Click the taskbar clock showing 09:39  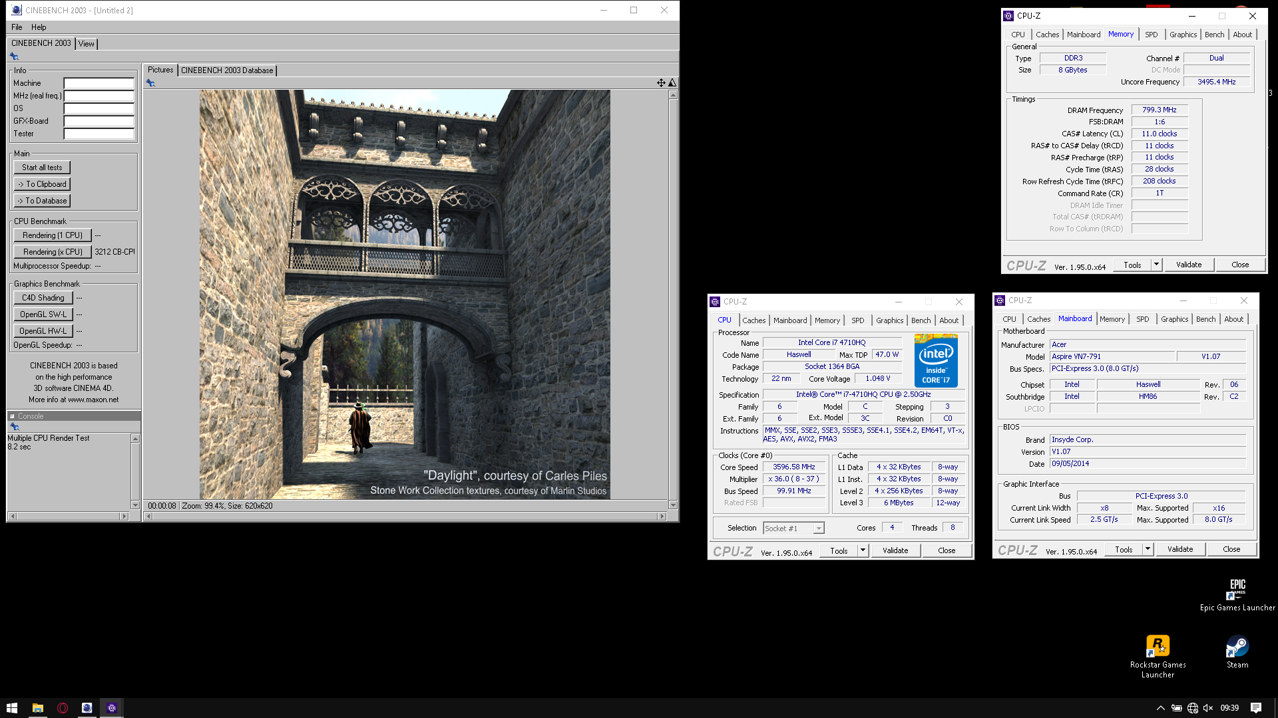1229,708
